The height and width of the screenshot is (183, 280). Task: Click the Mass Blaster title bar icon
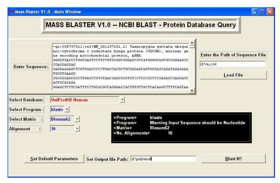coord(12,12)
